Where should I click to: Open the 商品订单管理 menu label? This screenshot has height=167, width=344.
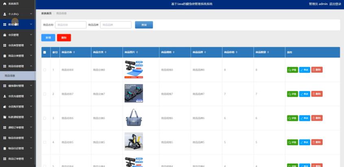16,159
